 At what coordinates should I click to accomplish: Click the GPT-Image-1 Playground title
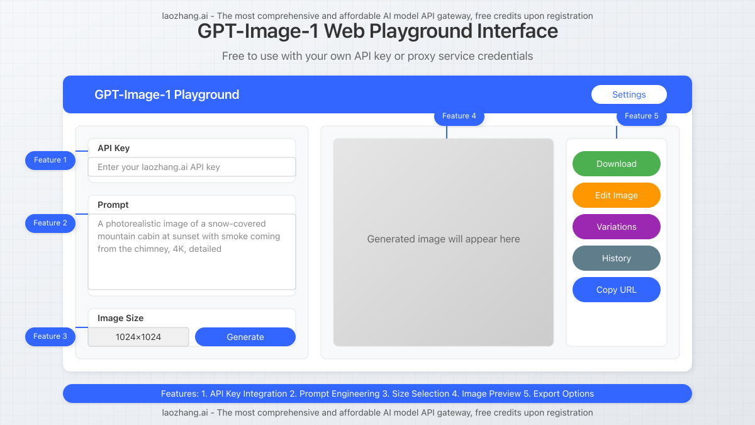coord(167,94)
